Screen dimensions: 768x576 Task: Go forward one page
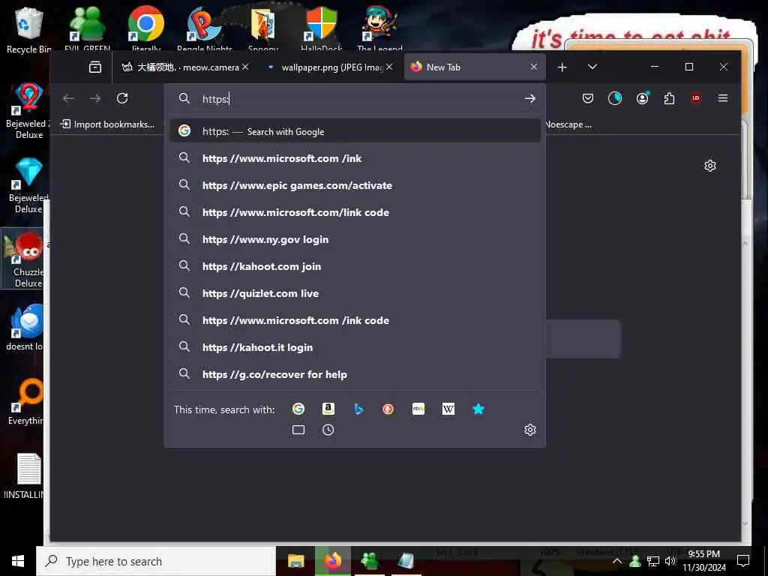(x=95, y=98)
